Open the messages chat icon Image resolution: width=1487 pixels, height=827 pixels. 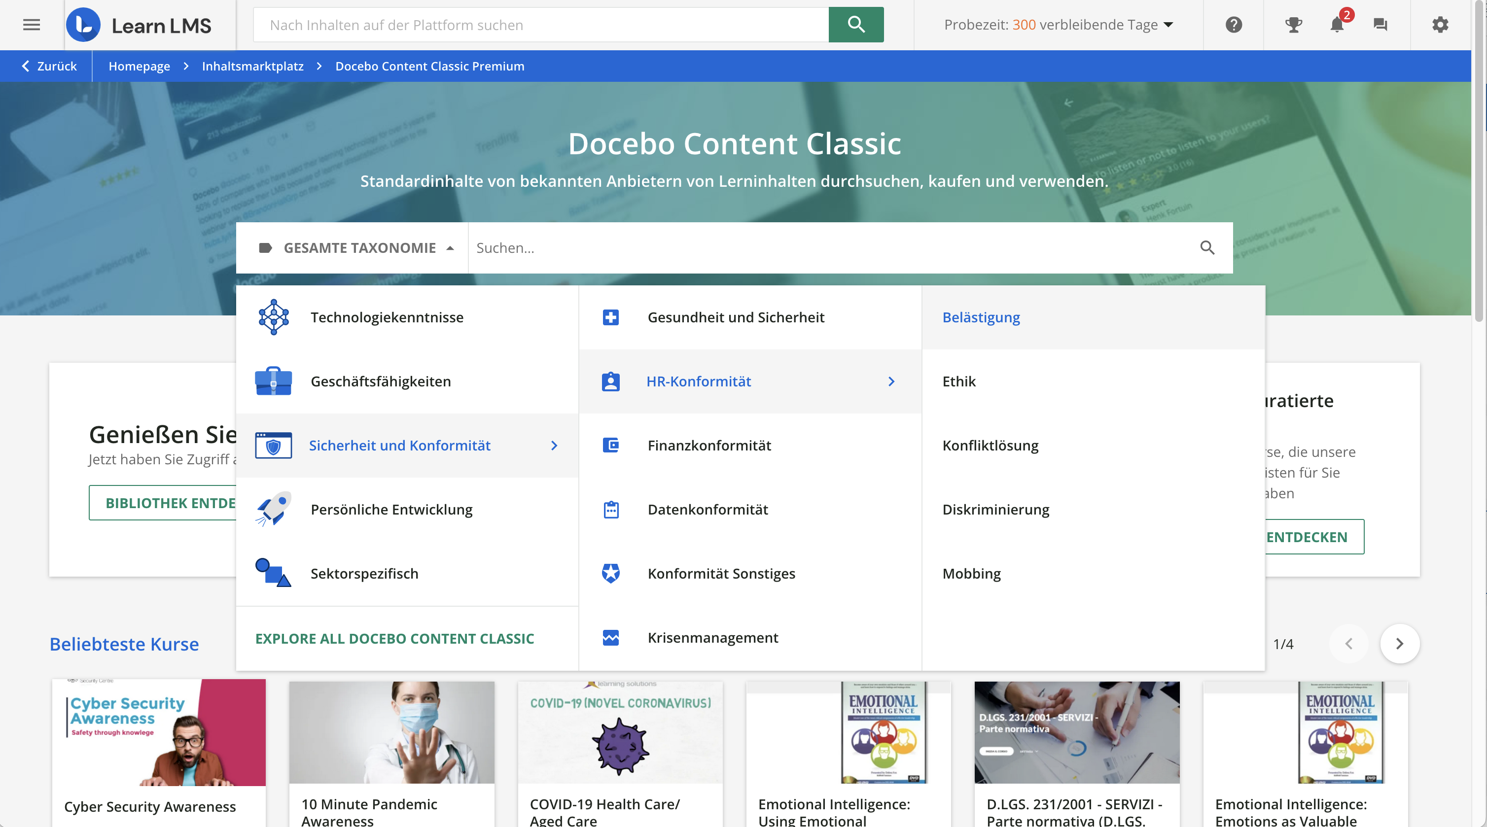tap(1380, 25)
